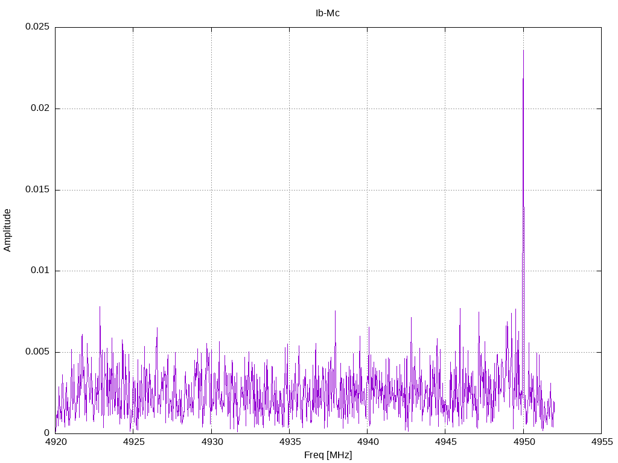Viewport: 618px width, 463px height.
Task: Click the tip of the tallest peak at 4950 MHz
Action: click(x=523, y=50)
